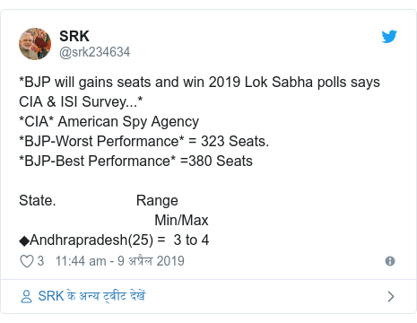Click the 'BJP-Best Performance' 380 Seats line
Image resolution: width=417 pixels, height=323 pixels.
point(135,161)
